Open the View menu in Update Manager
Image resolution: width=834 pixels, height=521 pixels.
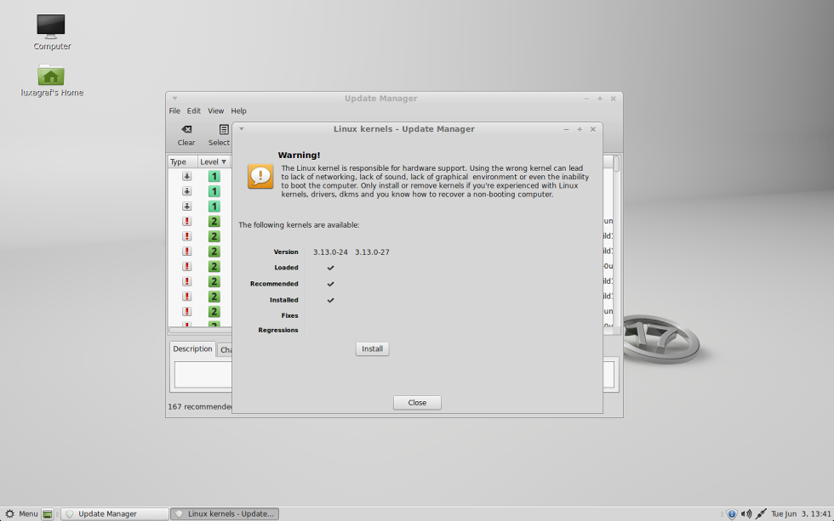(215, 110)
